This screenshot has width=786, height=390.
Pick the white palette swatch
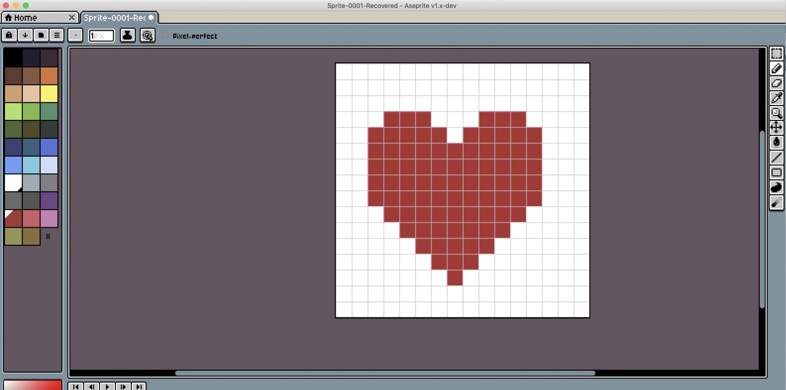pos(13,183)
